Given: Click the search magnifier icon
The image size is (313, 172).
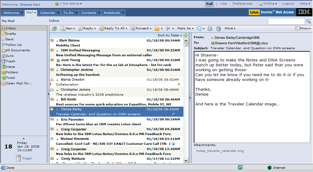Looking at the screenshot, I should click(x=309, y=21).
